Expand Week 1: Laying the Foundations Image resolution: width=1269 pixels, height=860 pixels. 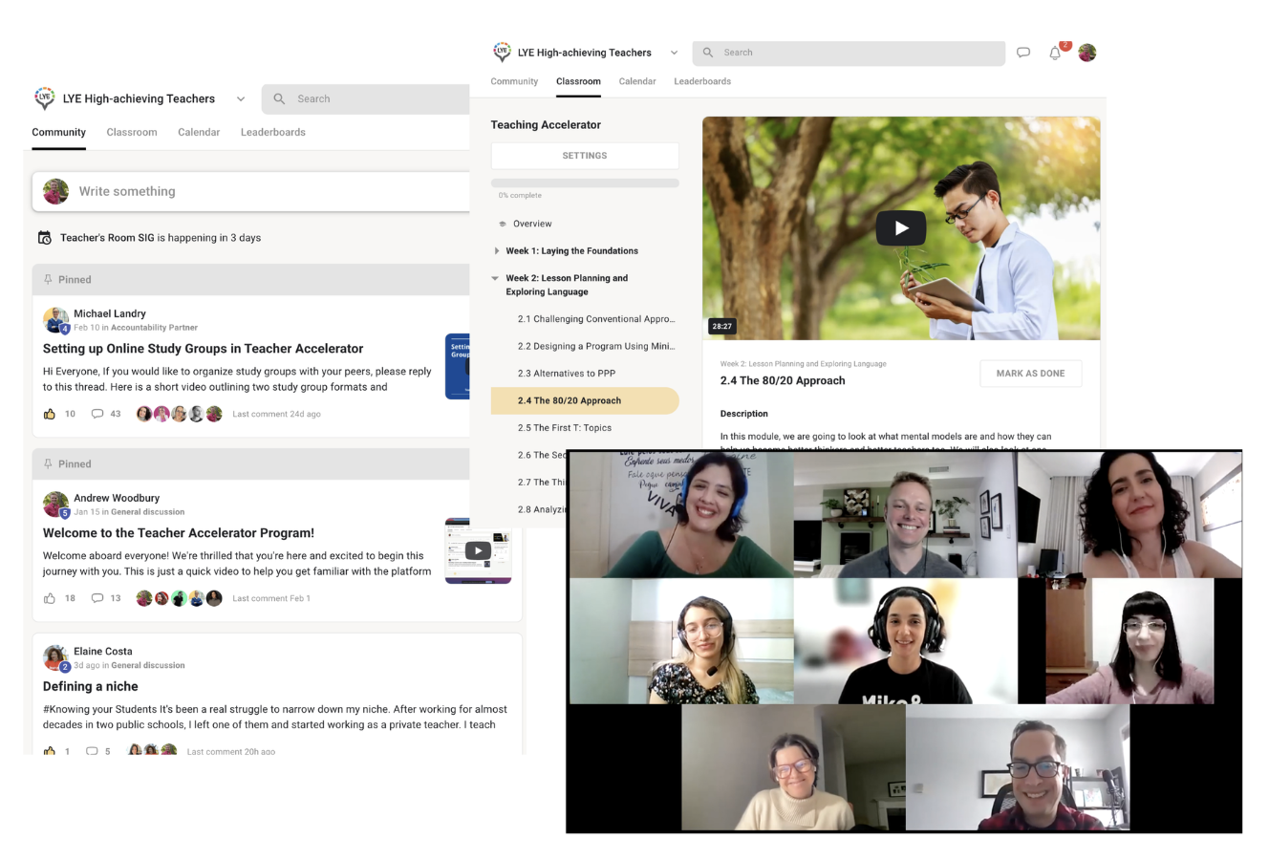[496, 250]
